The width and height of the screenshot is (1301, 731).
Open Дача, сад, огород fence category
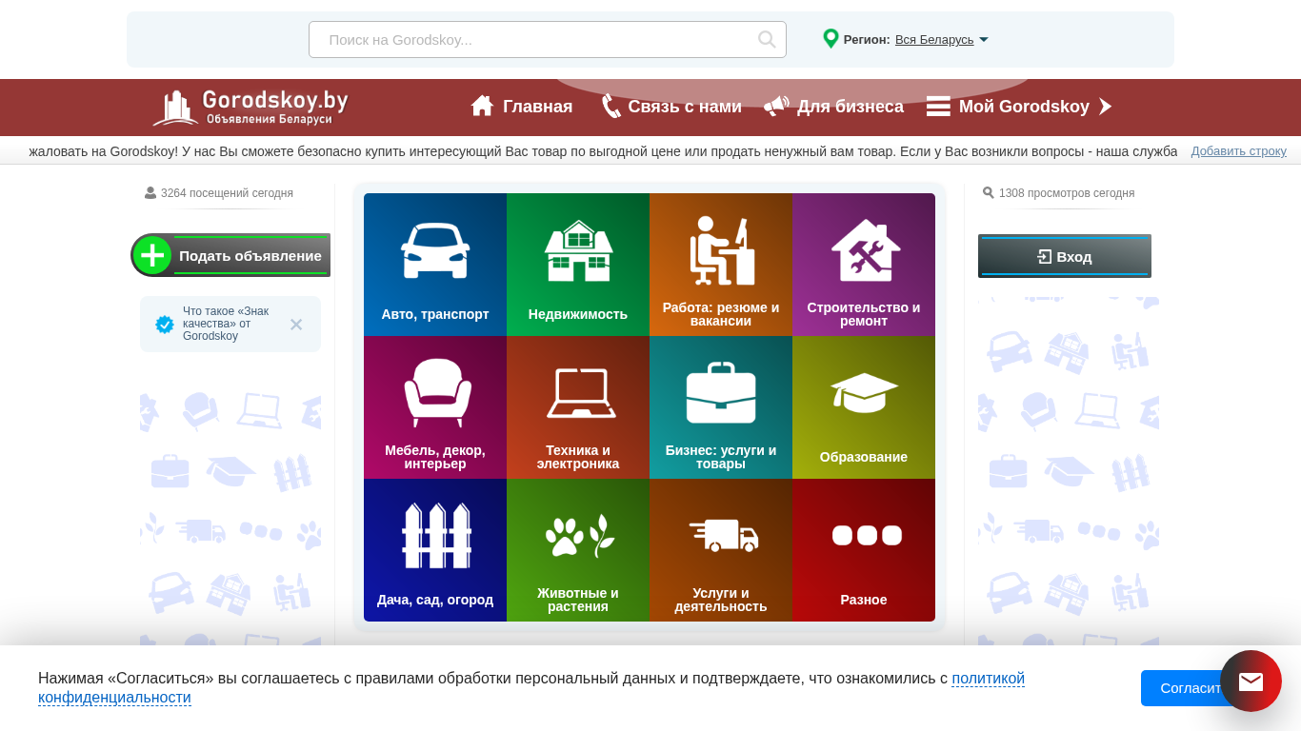435,550
